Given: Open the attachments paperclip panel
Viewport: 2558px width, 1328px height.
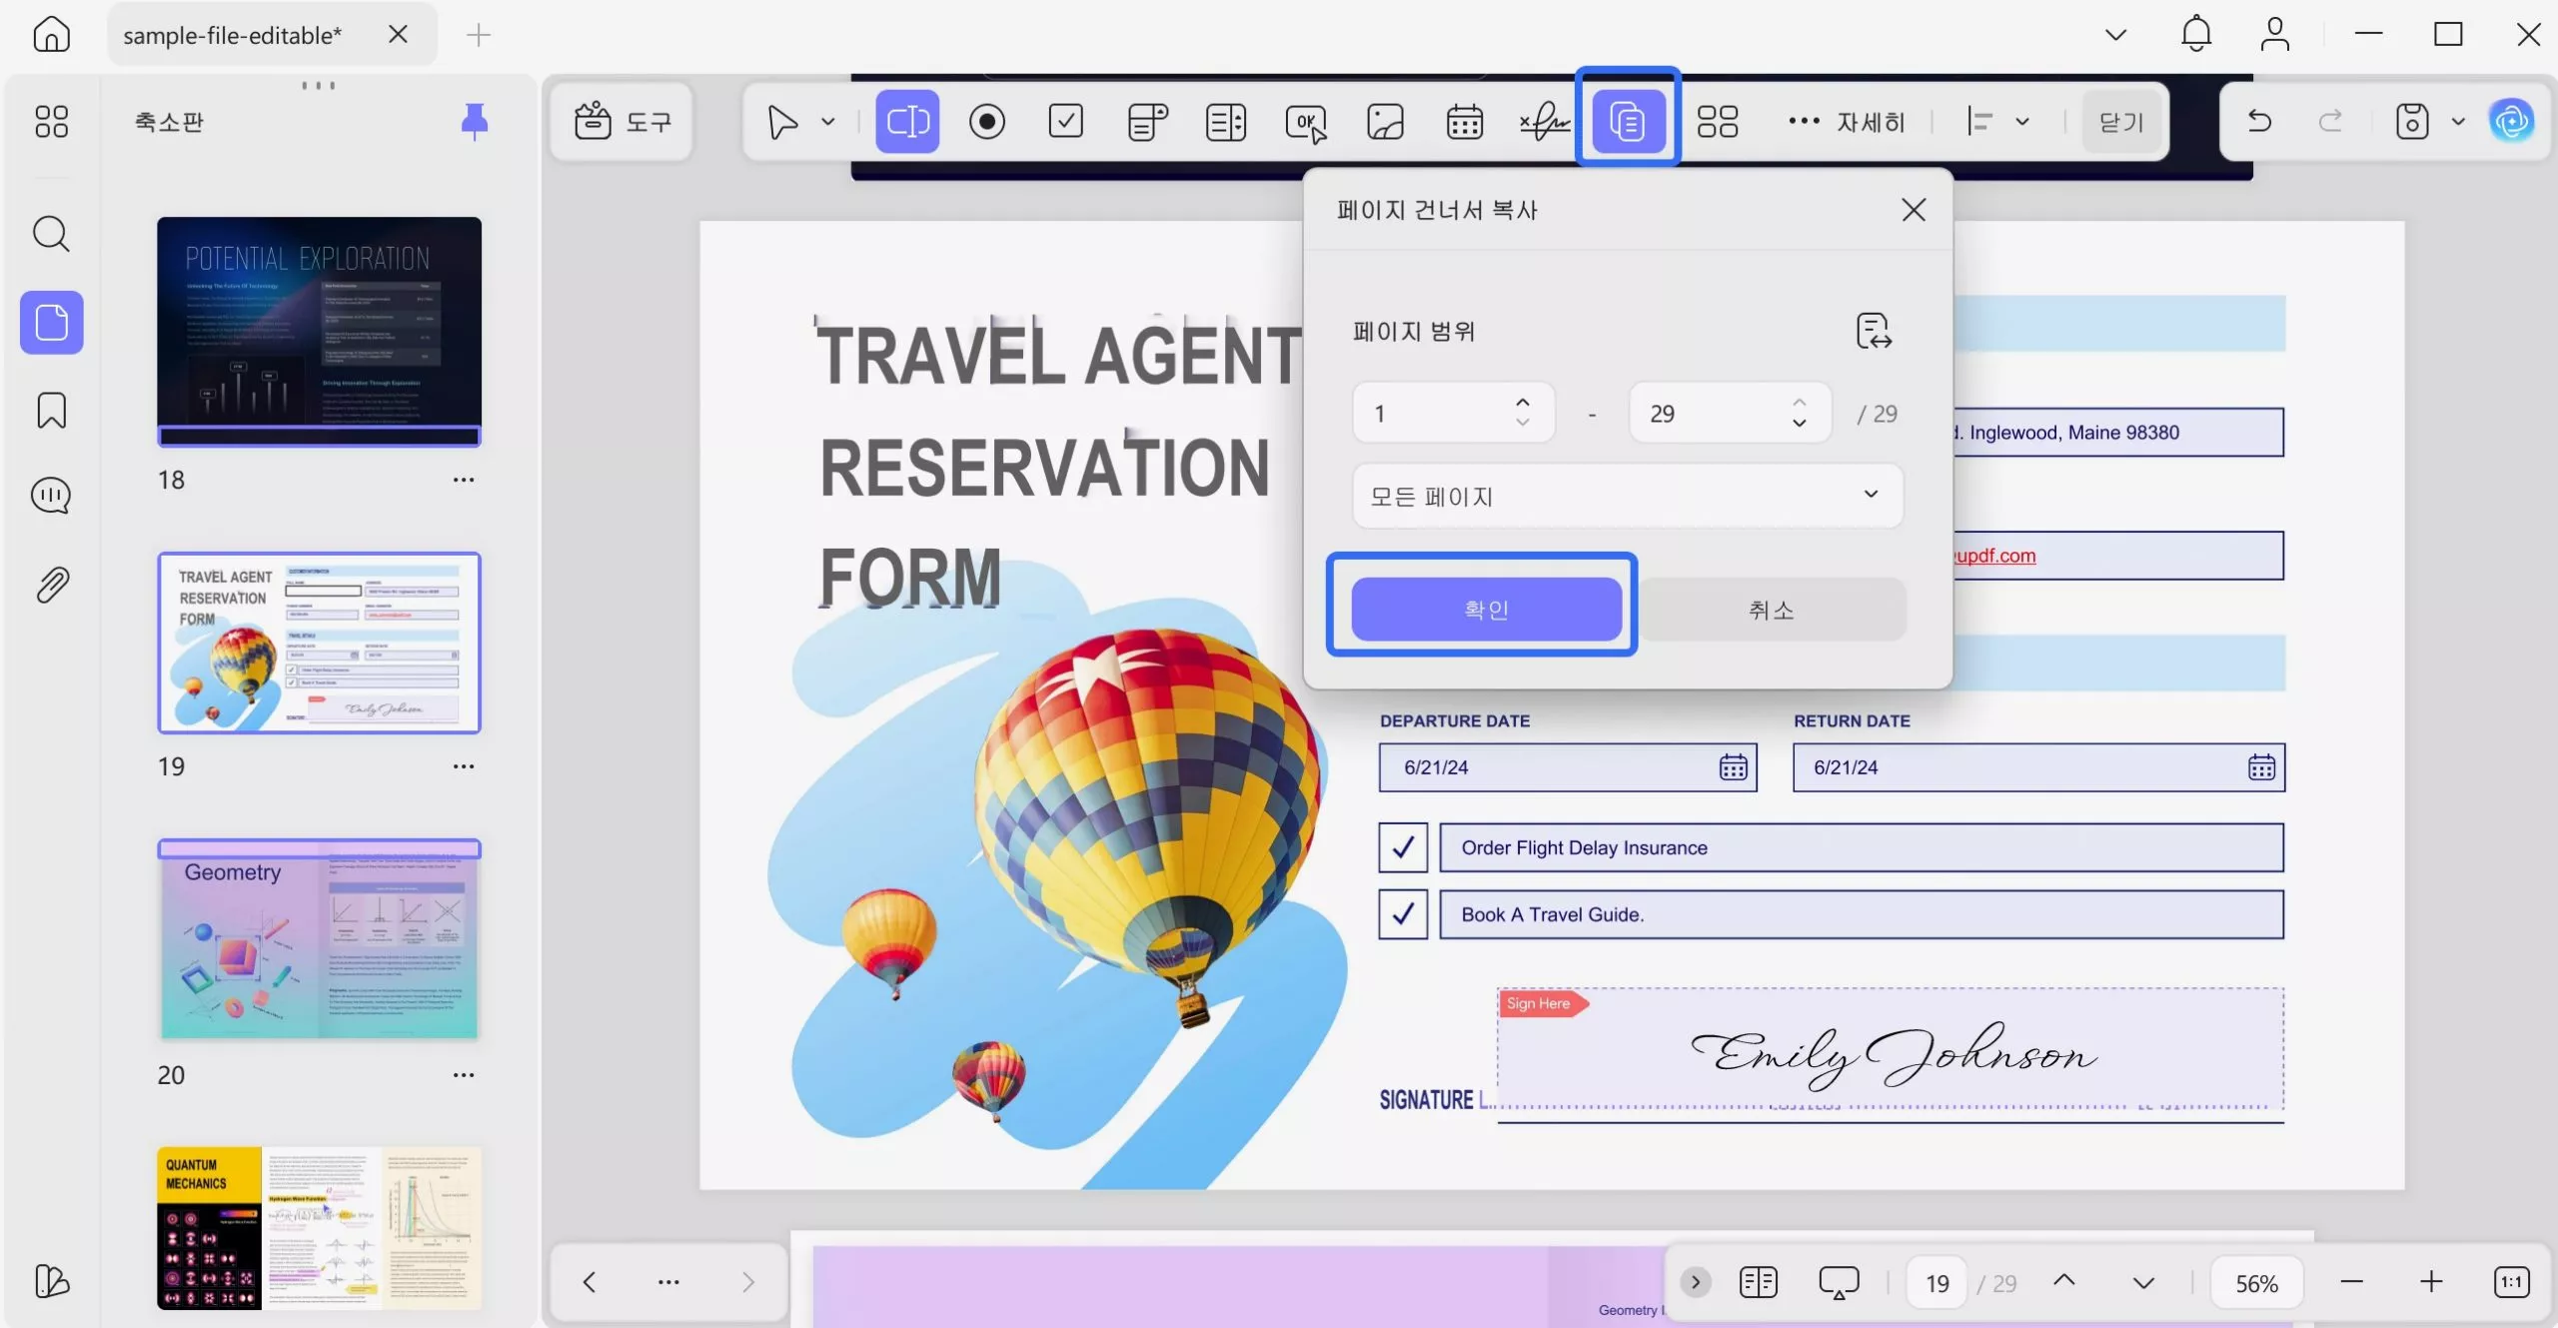Looking at the screenshot, I should tap(51, 585).
